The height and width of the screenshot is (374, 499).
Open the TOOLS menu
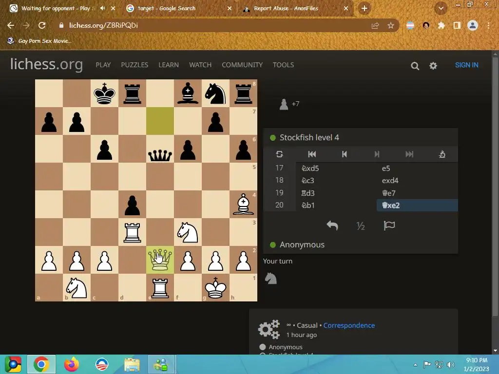[x=283, y=65]
